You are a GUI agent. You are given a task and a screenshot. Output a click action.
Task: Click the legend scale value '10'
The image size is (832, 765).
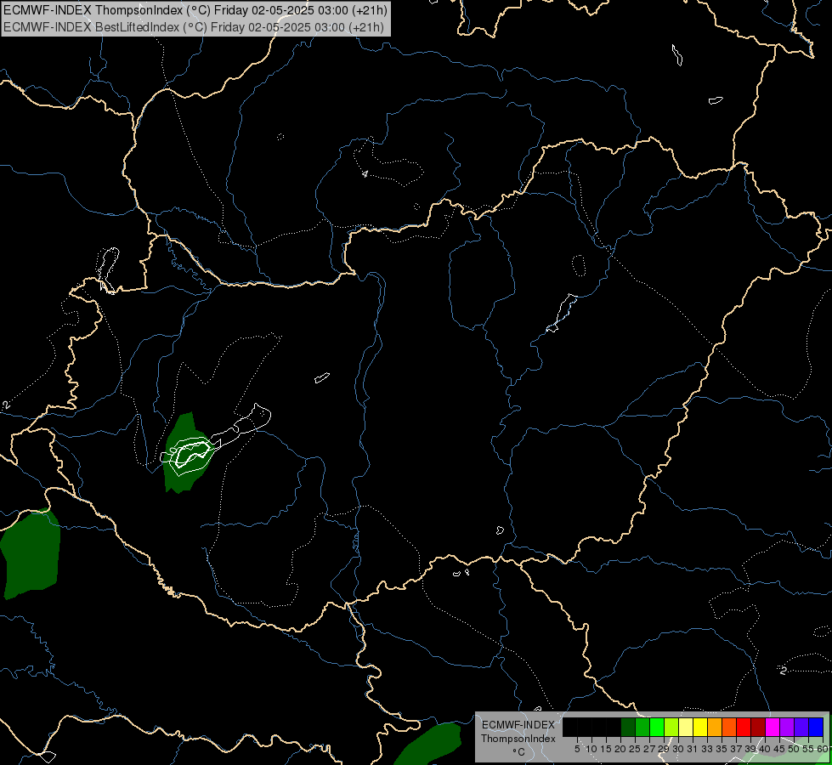click(x=591, y=749)
